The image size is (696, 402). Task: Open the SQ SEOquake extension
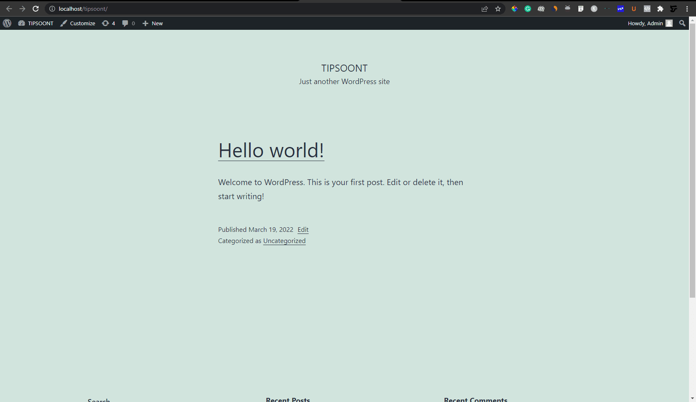click(541, 9)
